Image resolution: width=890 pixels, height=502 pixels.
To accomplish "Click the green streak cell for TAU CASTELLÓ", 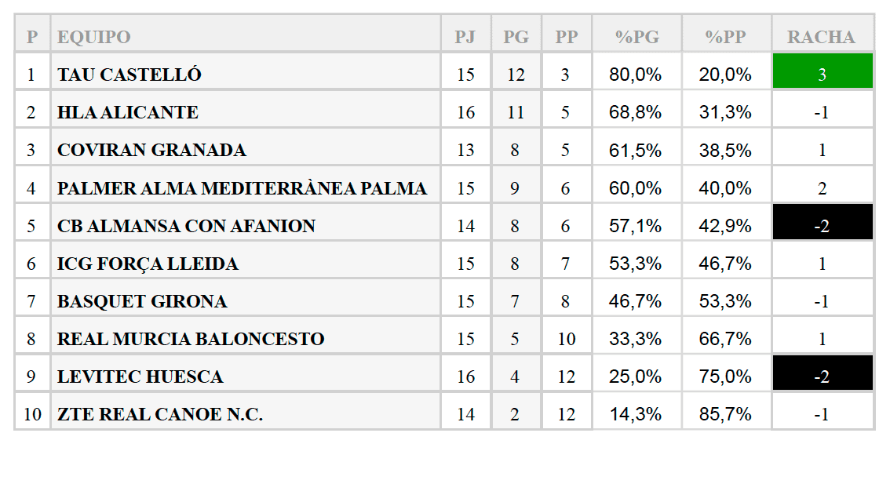I will coord(822,75).
